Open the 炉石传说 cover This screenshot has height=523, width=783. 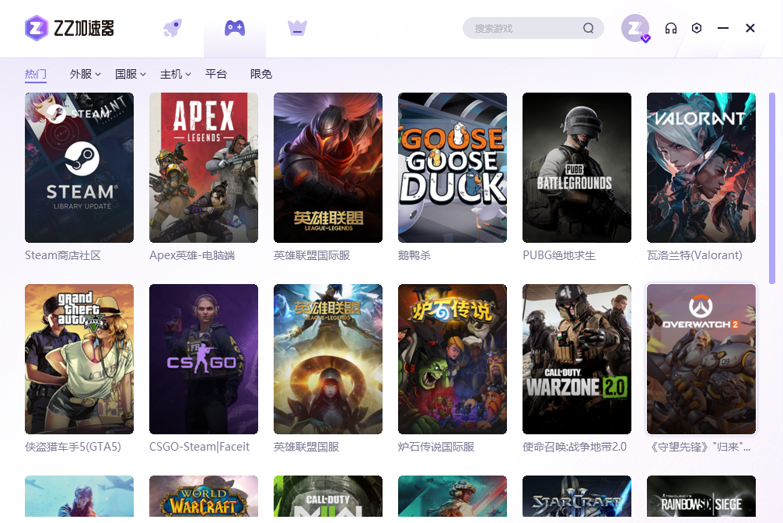pyautogui.click(x=453, y=359)
